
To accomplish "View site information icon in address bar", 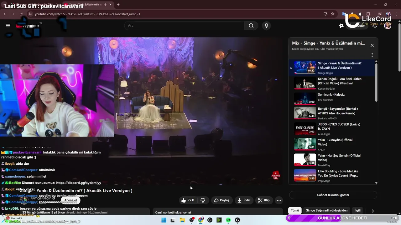I will point(30,14).
